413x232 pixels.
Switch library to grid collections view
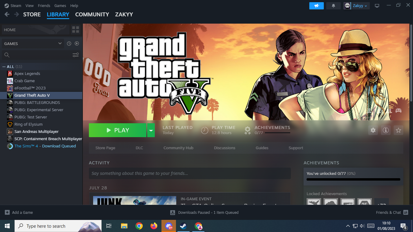click(76, 30)
